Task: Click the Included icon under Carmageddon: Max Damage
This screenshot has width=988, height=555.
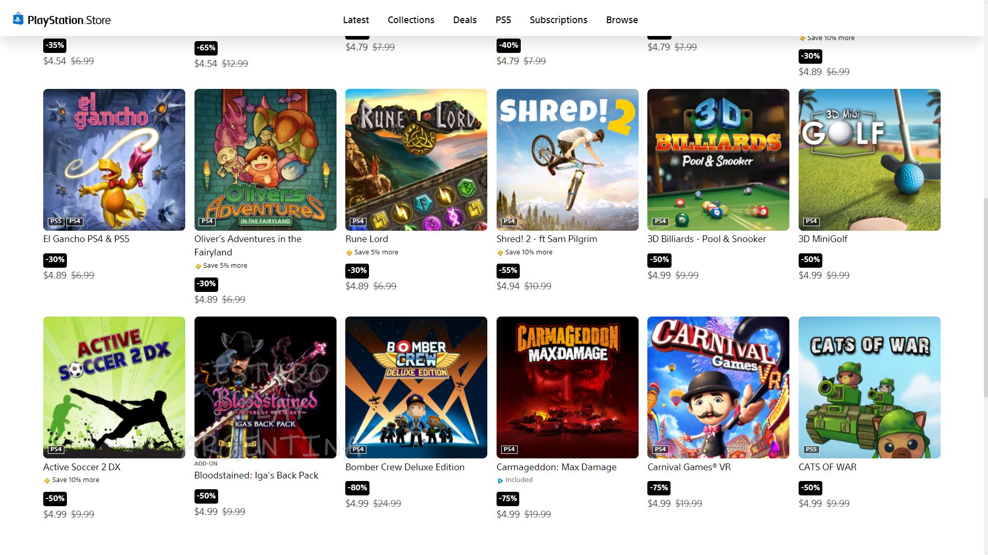Action: pos(500,480)
